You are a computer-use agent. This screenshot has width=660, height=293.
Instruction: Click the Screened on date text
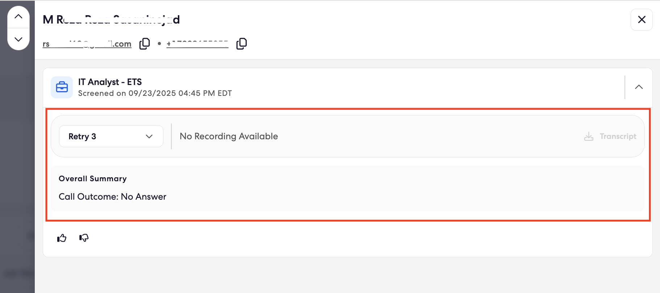155,93
